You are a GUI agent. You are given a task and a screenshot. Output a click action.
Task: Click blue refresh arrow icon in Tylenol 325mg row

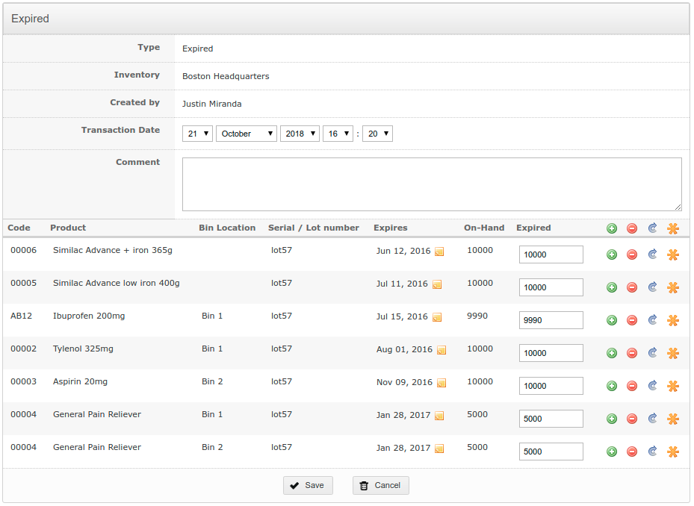point(652,353)
